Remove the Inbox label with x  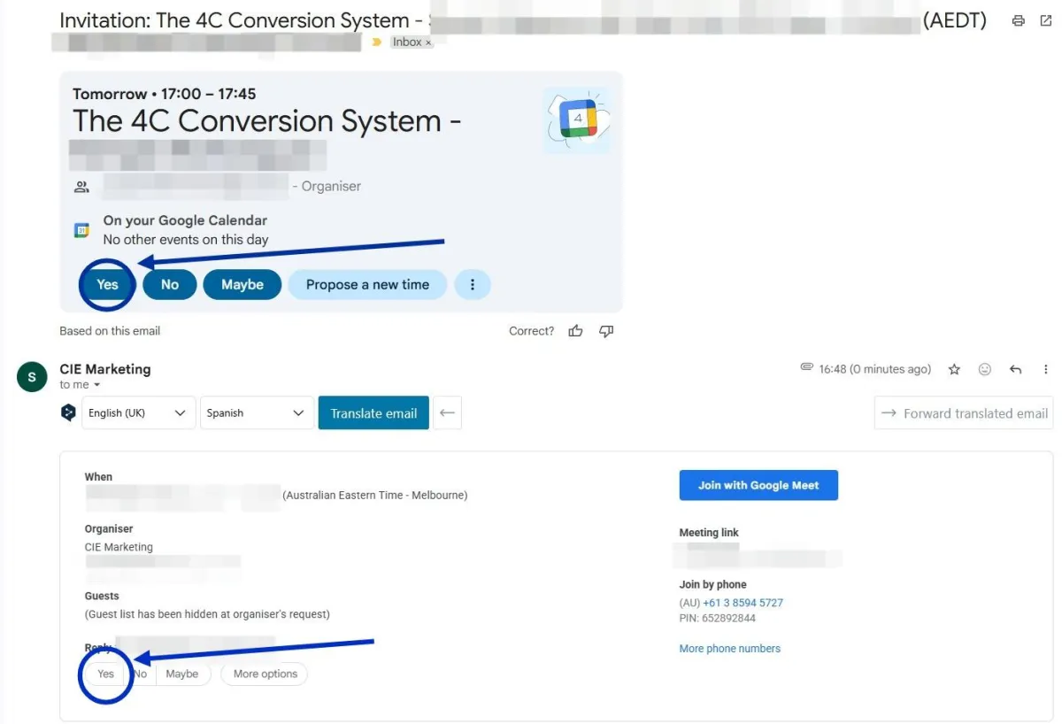click(428, 42)
